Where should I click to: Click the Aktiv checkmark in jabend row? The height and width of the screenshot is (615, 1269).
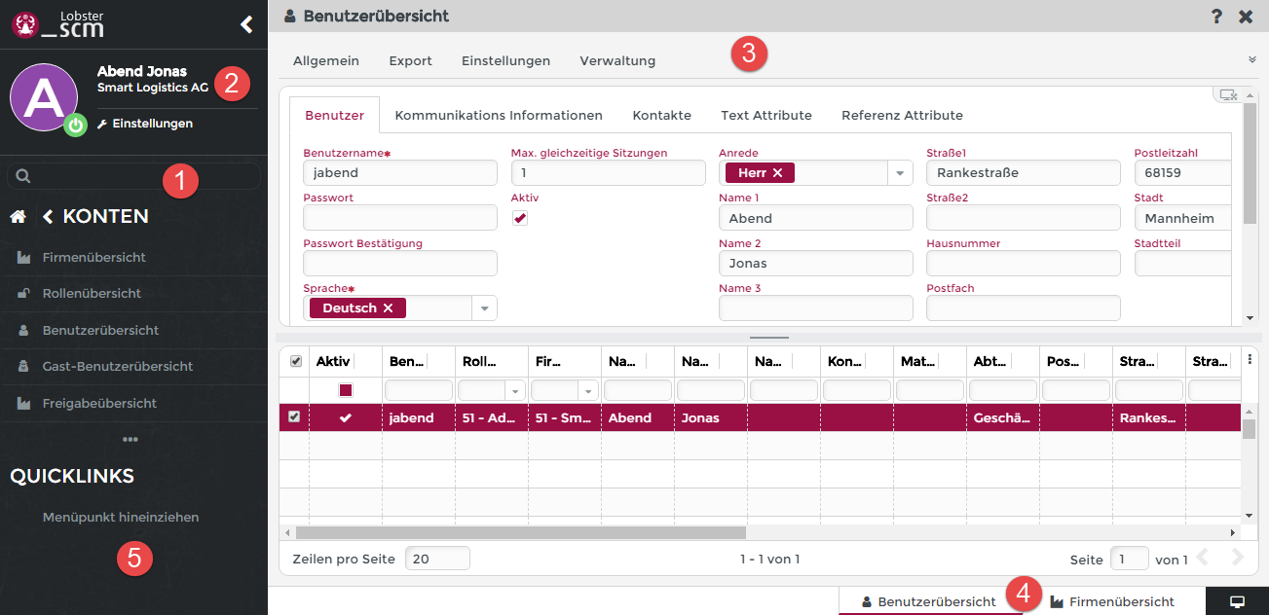[x=345, y=417]
